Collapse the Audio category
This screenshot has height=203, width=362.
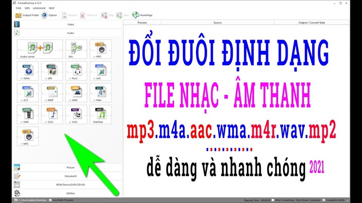click(67, 33)
